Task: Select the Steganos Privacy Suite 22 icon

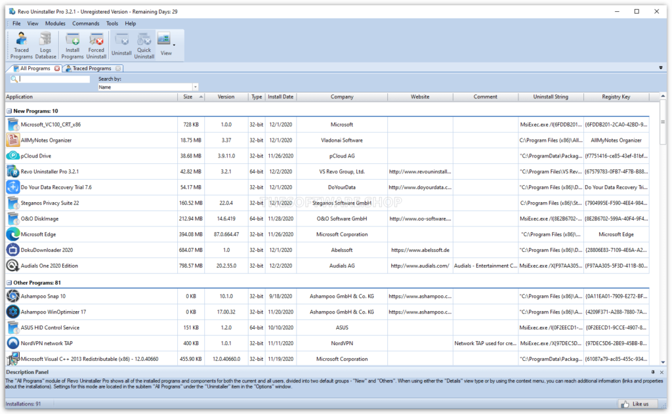Action: pyautogui.click(x=13, y=203)
